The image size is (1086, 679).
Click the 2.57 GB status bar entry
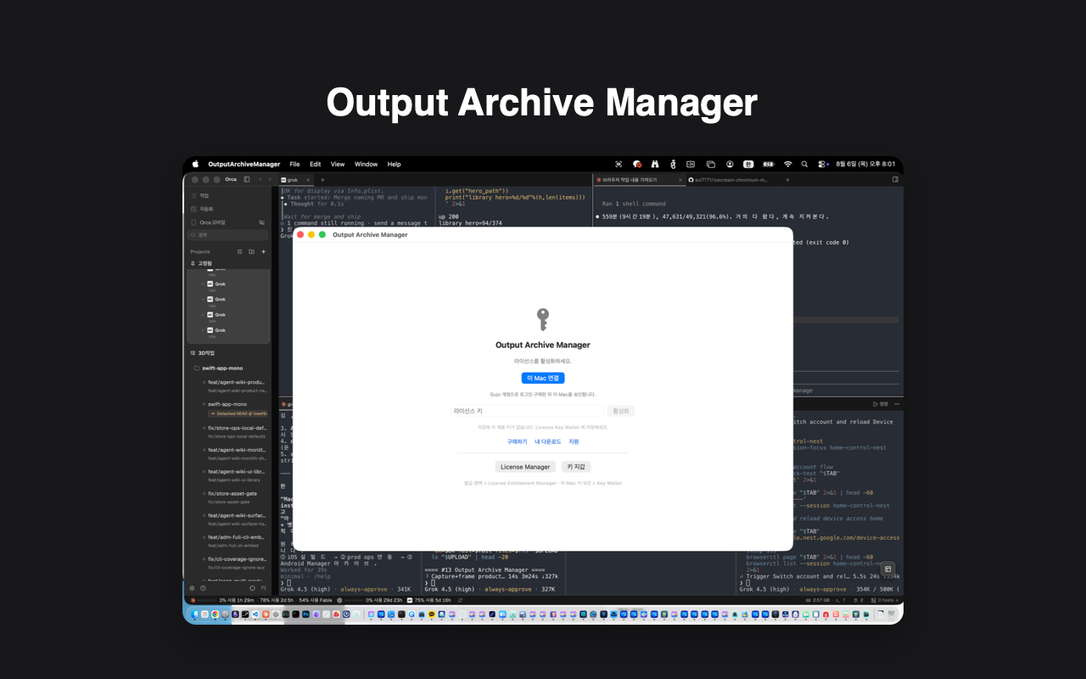818,600
